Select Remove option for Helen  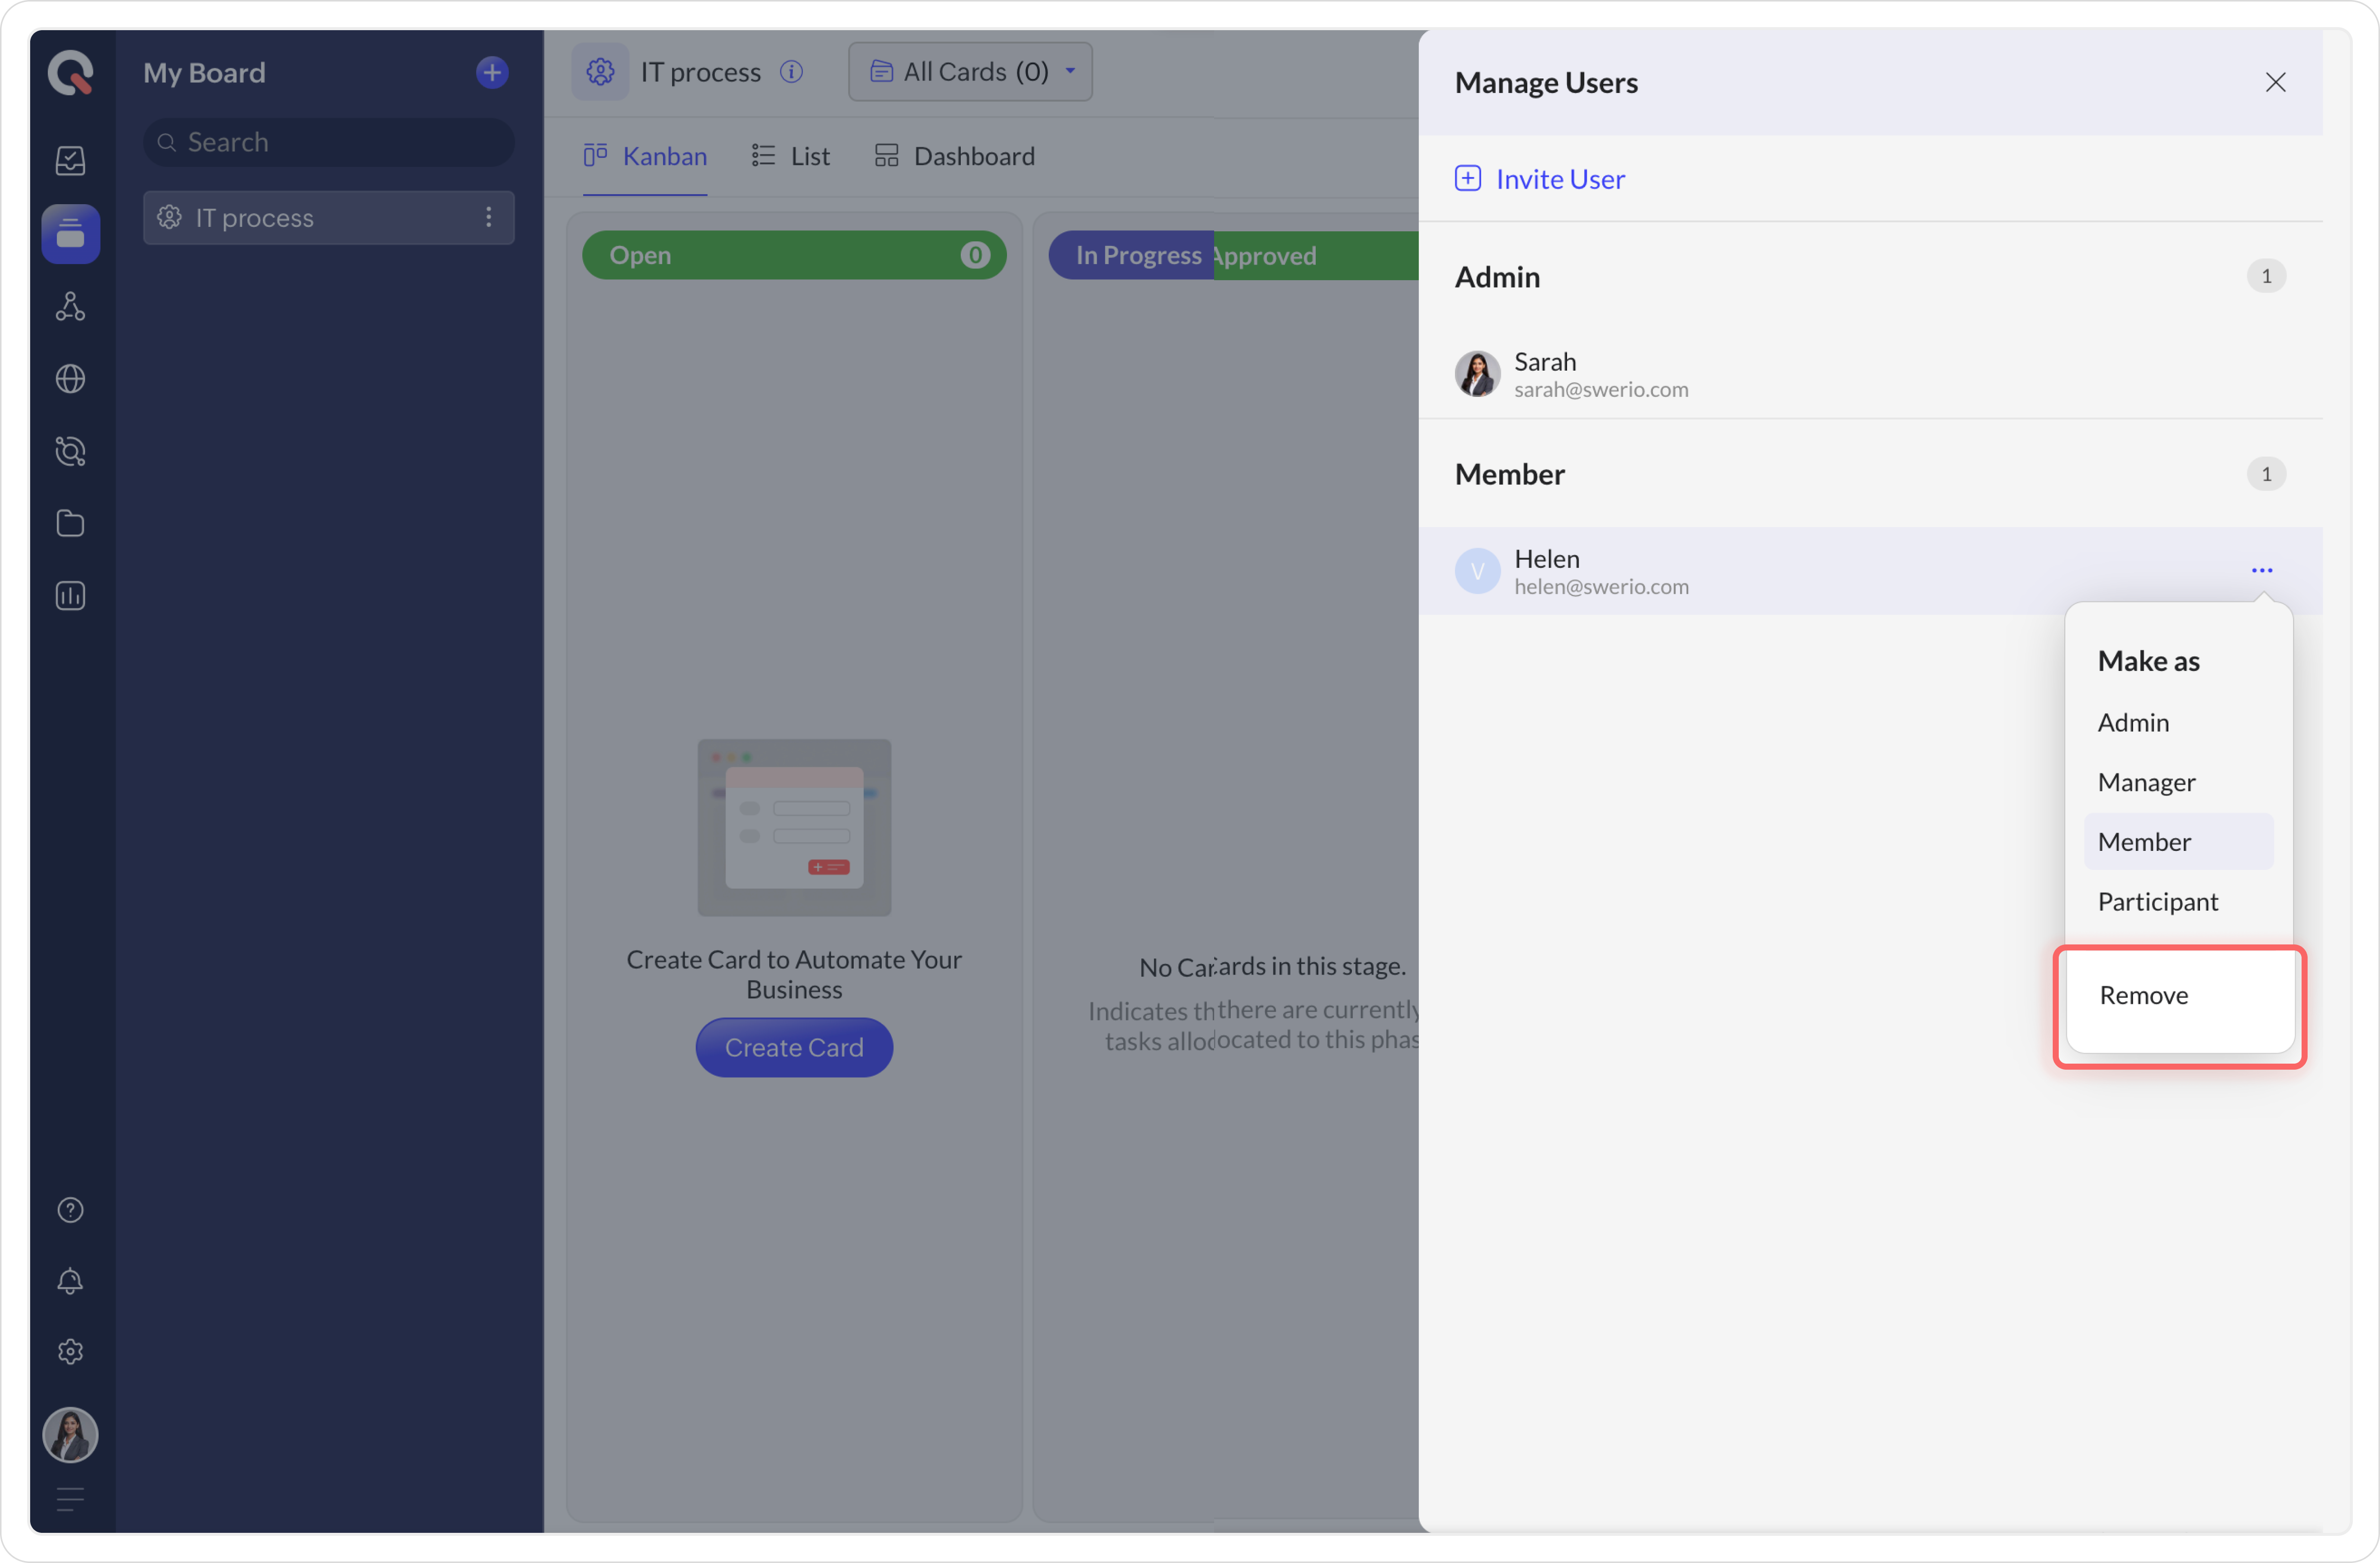click(2143, 995)
